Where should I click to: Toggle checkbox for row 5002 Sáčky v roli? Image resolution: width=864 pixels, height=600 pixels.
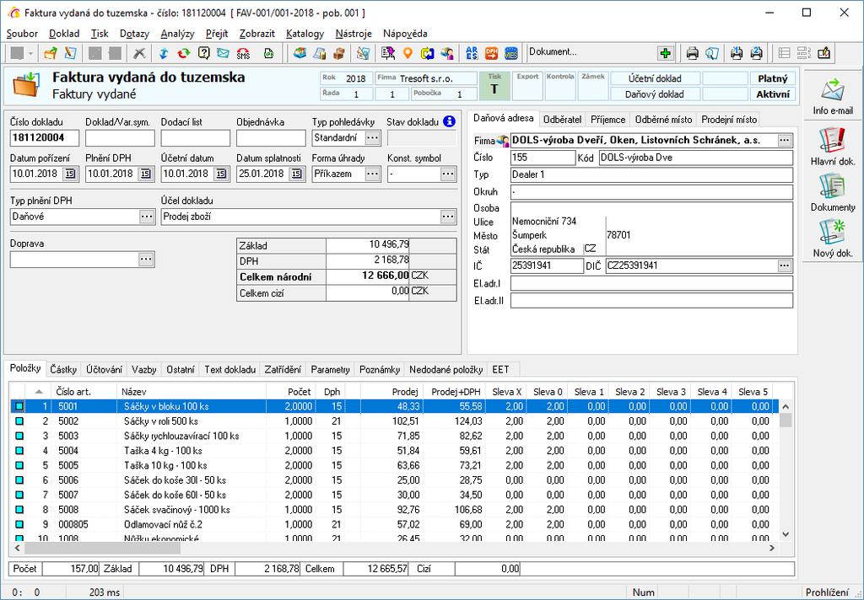(19, 421)
